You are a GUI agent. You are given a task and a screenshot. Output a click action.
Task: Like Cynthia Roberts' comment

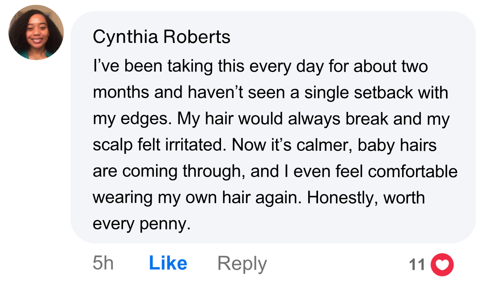pyautogui.click(x=168, y=264)
